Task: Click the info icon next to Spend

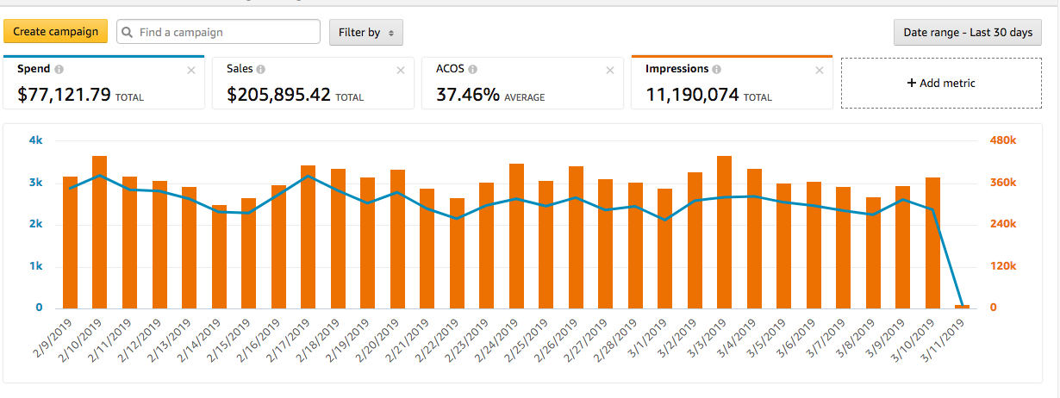Action: click(x=59, y=69)
